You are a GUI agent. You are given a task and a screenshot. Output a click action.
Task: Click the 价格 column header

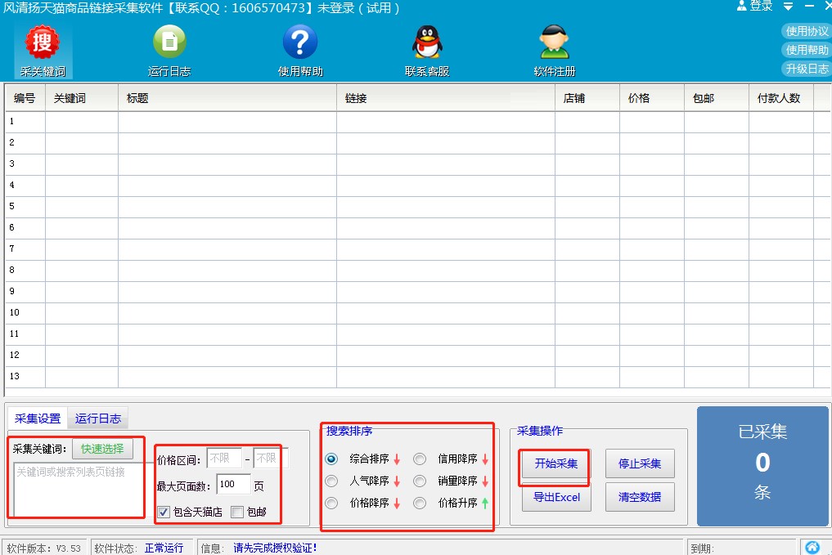tap(652, 98)
